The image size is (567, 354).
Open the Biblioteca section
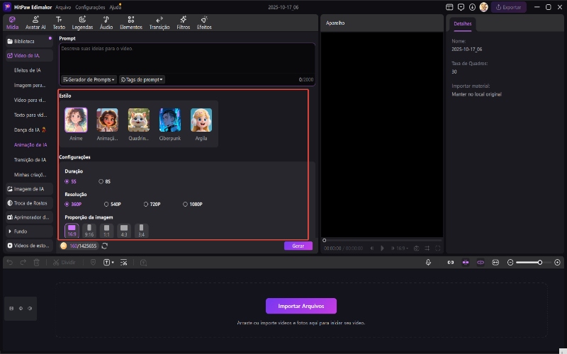point(29,41)
